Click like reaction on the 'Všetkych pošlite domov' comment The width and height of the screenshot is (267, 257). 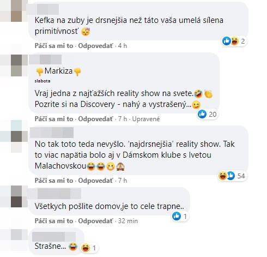[x=180, y=217]
